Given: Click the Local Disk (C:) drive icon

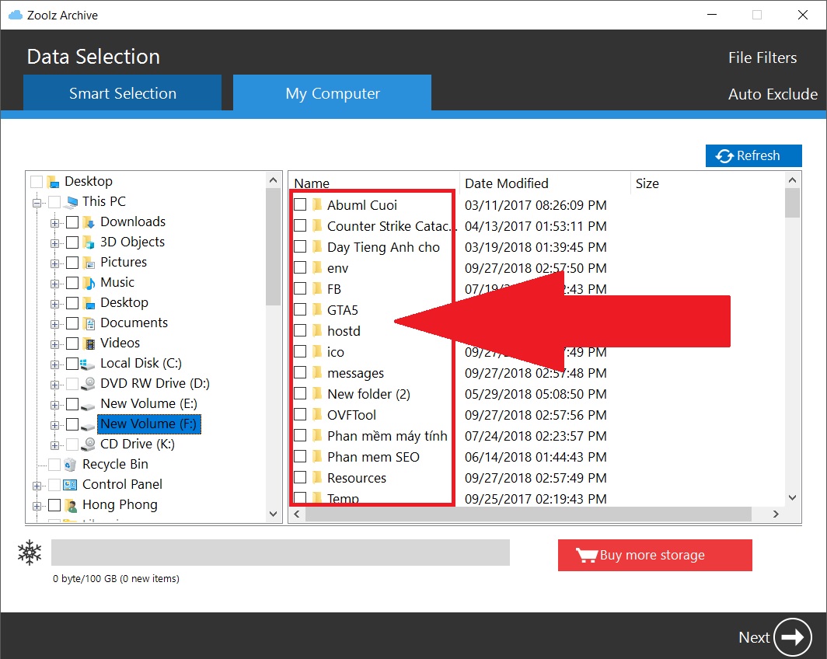Looking at the screenshot, I should pyautogui.click(x=89, y=364).
